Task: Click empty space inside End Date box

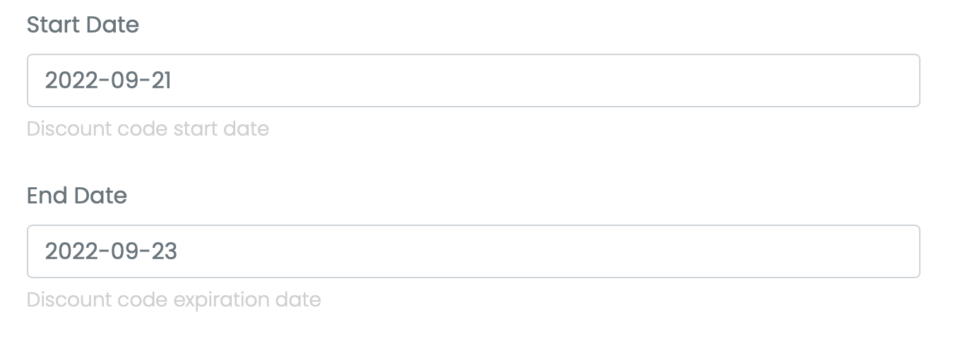Action: (x=565, y=251)
